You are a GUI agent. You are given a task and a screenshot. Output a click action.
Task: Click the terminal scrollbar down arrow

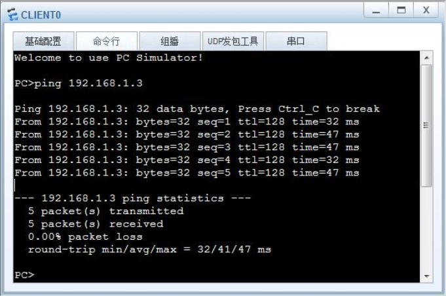(x=426, y=276)
